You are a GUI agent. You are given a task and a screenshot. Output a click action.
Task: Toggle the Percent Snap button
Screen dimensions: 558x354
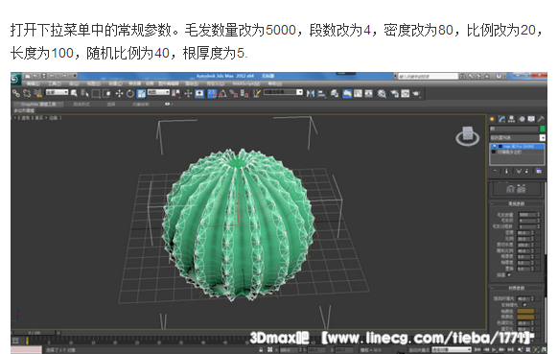[x=233, y=93]
